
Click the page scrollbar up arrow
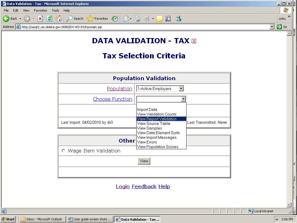click(289, 34)
